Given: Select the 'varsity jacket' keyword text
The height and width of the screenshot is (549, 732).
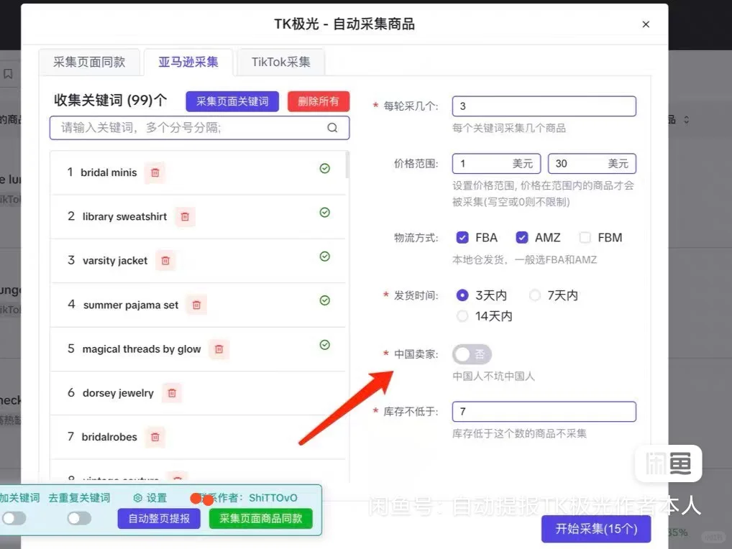Looking at the screenshot, I should (115, 261).
